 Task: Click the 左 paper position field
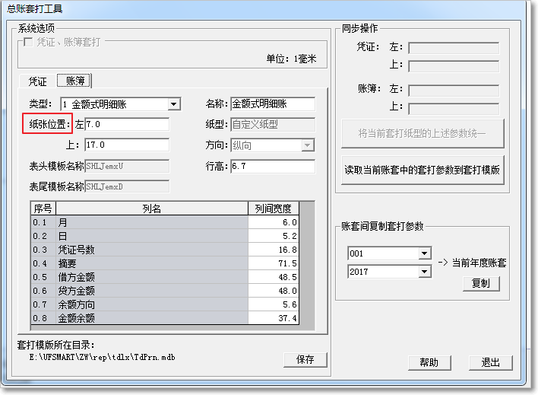(126, 124)
